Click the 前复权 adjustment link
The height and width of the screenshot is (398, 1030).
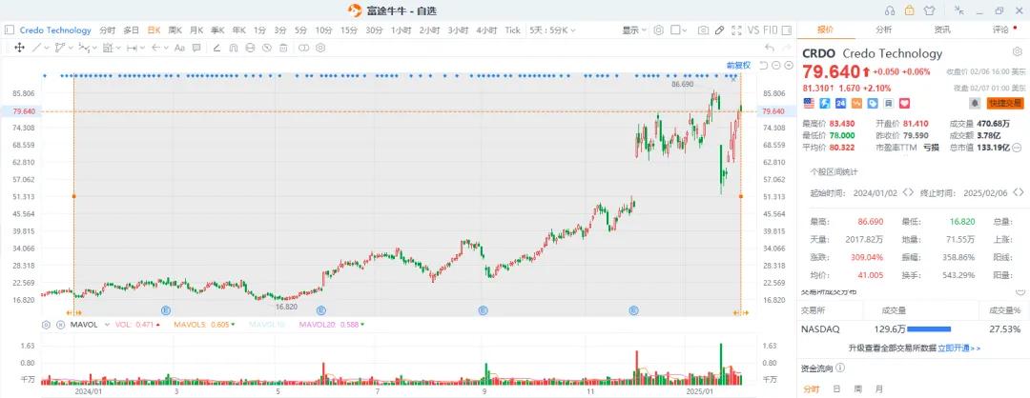(738, 65)
